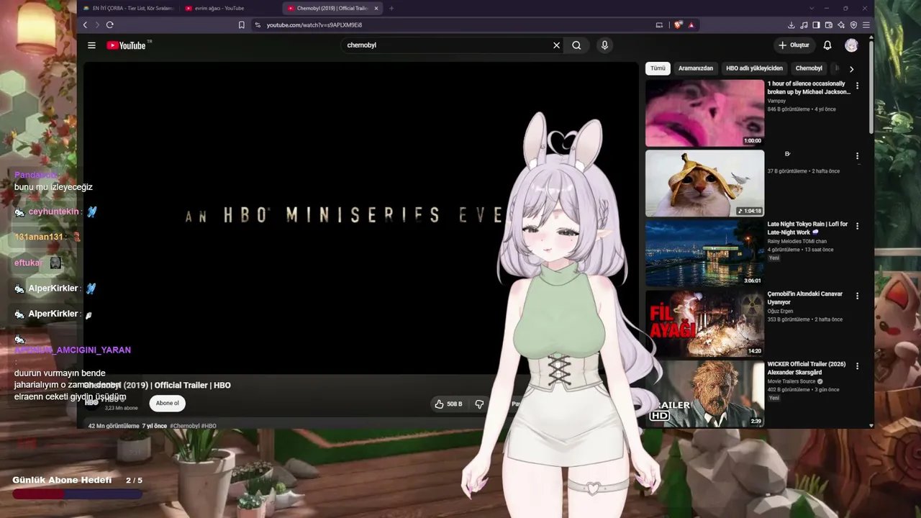Bookmark this page in the browser
The width and height of the screenshot is (921, 518).
(x=242, y=25)
